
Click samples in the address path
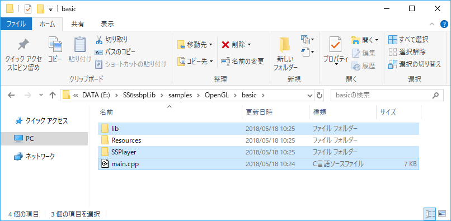pos(180,95)
